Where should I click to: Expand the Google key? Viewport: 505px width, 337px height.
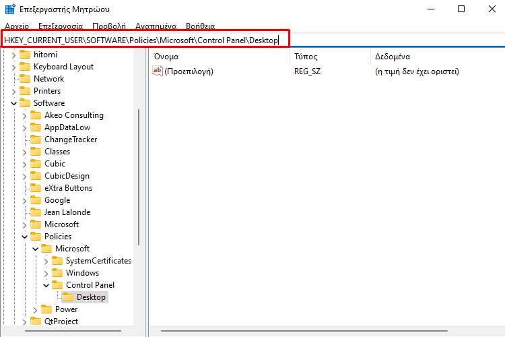[24, 201]
